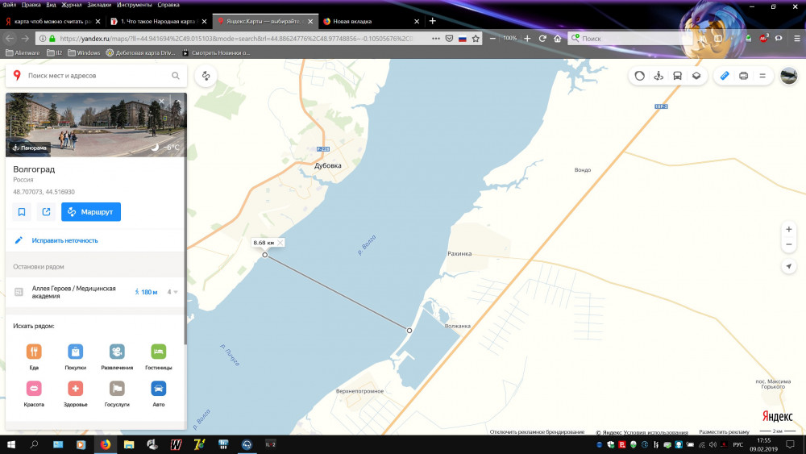Toggle the ruler distance measuring tool
Viewport: 806px width, 454px height.
pyautogui.click(x=725, y=76)
